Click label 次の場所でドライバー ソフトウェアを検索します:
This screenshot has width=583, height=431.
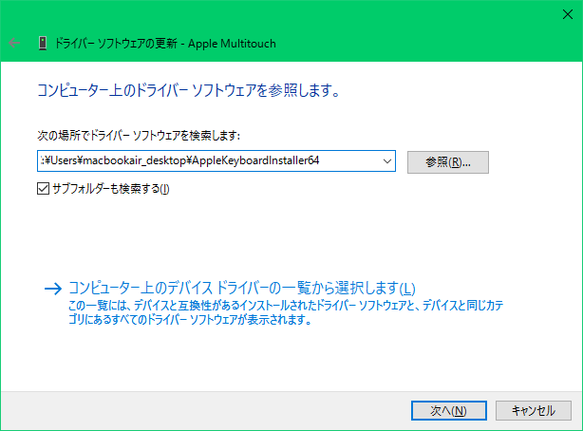(x=139, y=136)
